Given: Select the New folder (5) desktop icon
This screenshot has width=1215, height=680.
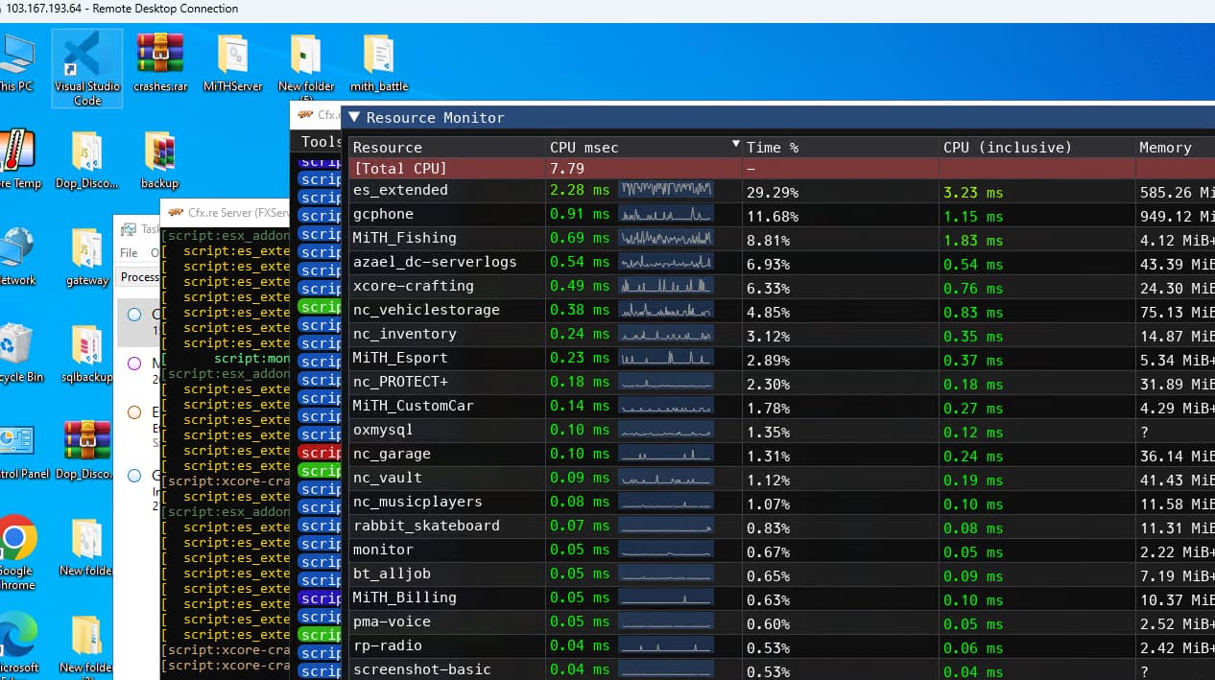Looking at the screenshot, I should click(x=305, y=65).
